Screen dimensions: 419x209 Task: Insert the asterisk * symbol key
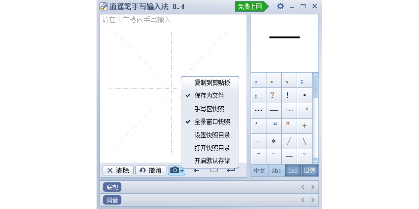coord(274,141)
